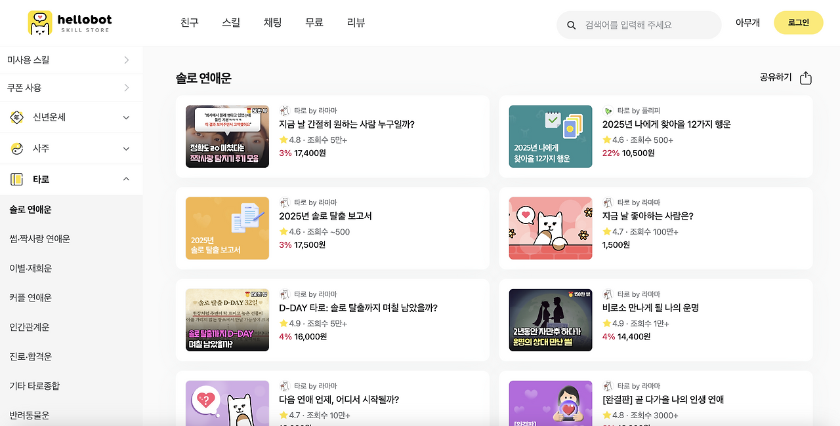Open the 아무개 link
840x426 pixels.
click(x=747, y=22)
